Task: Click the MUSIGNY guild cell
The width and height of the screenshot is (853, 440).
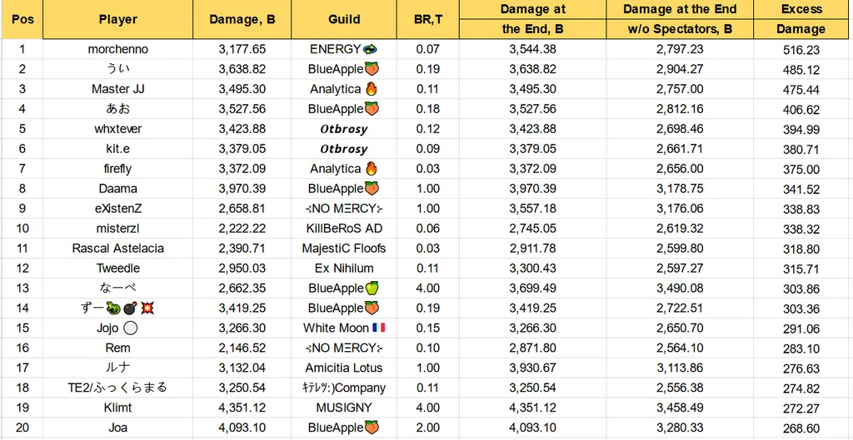Action: (344, 408)
